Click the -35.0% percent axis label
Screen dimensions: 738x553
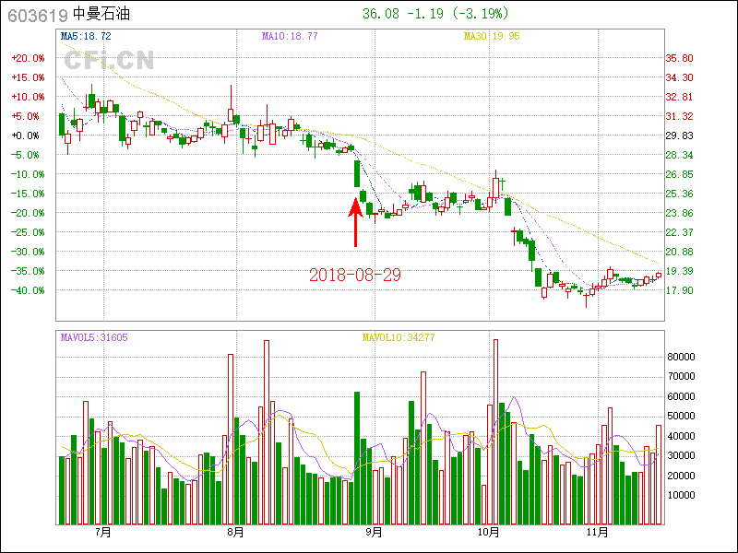[x=29, y=271]
